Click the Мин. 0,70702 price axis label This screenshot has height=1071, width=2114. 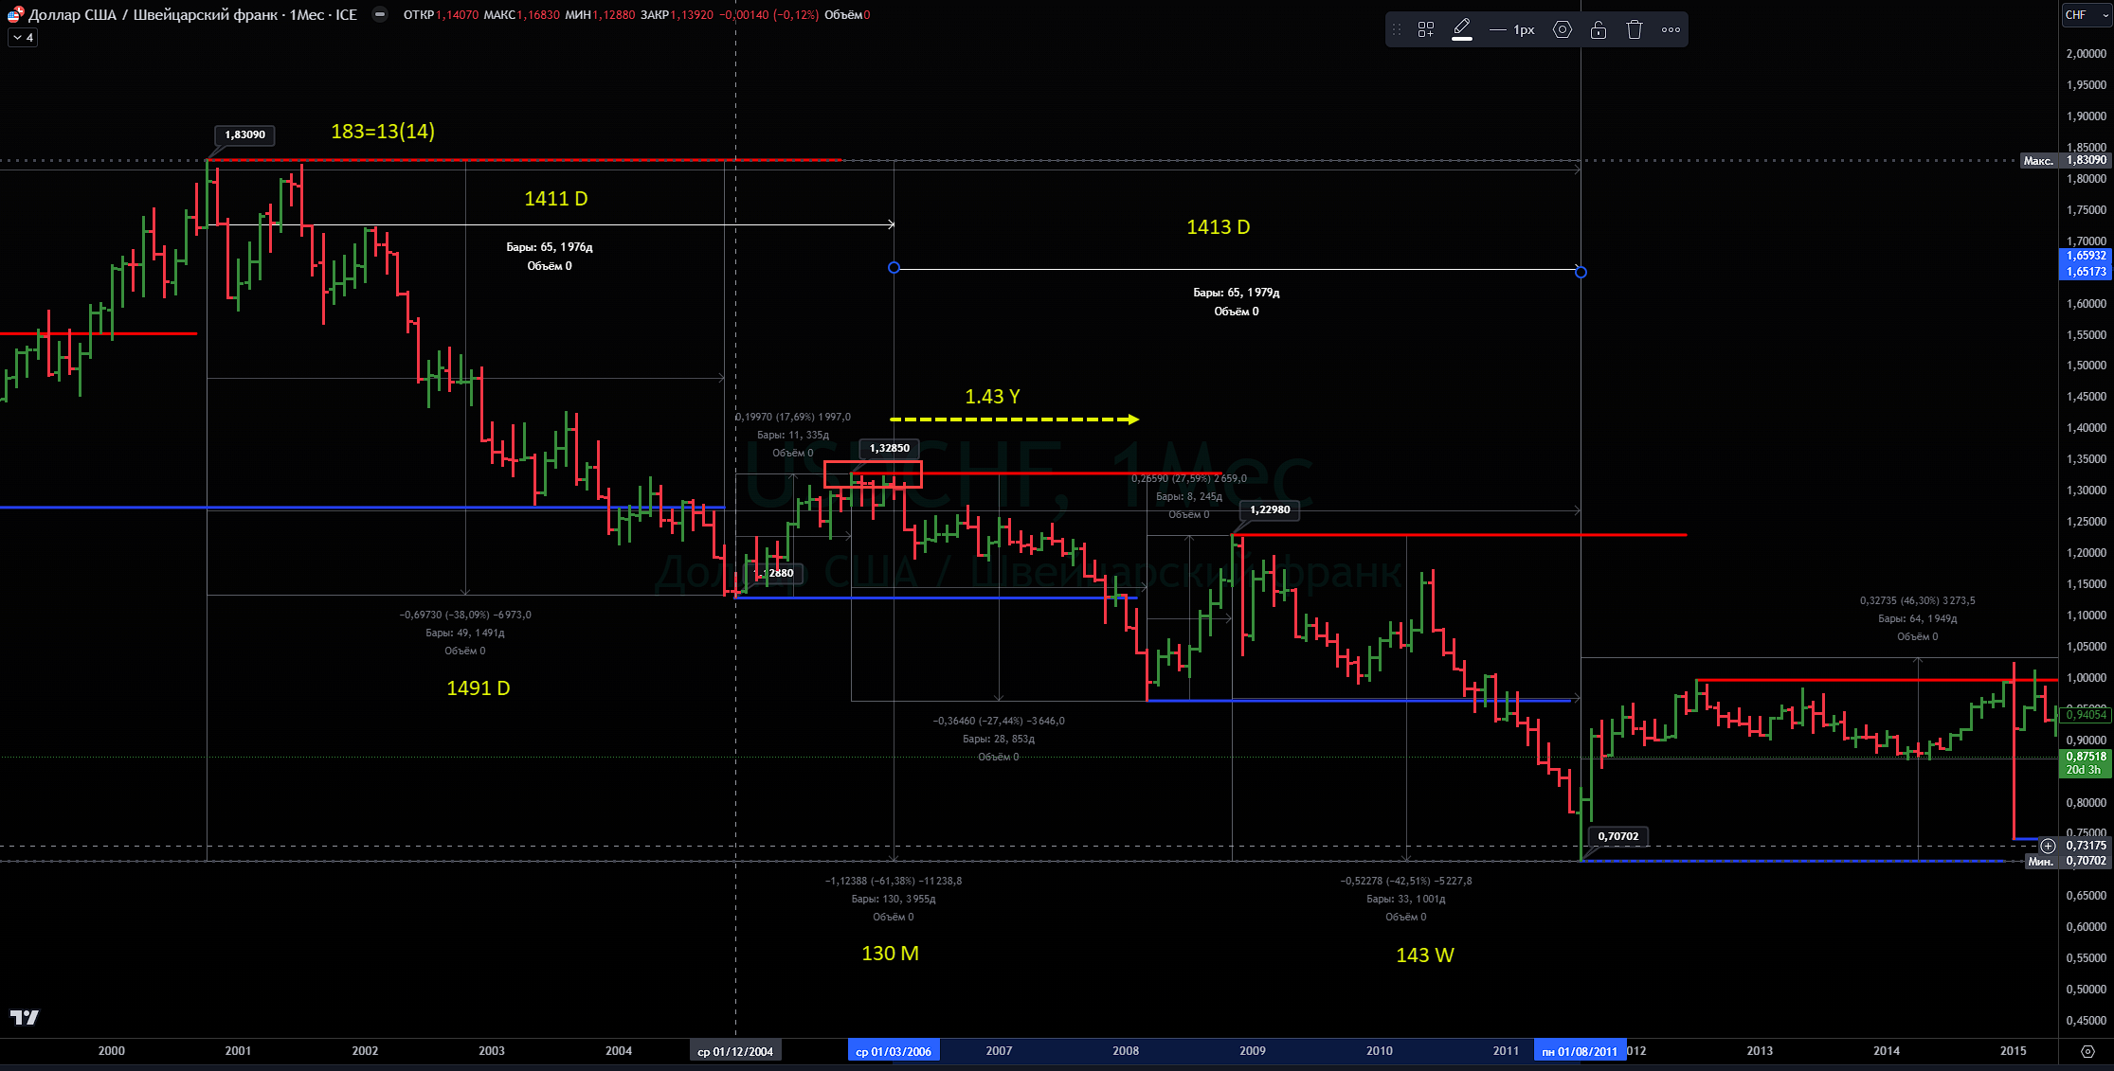2067,861
